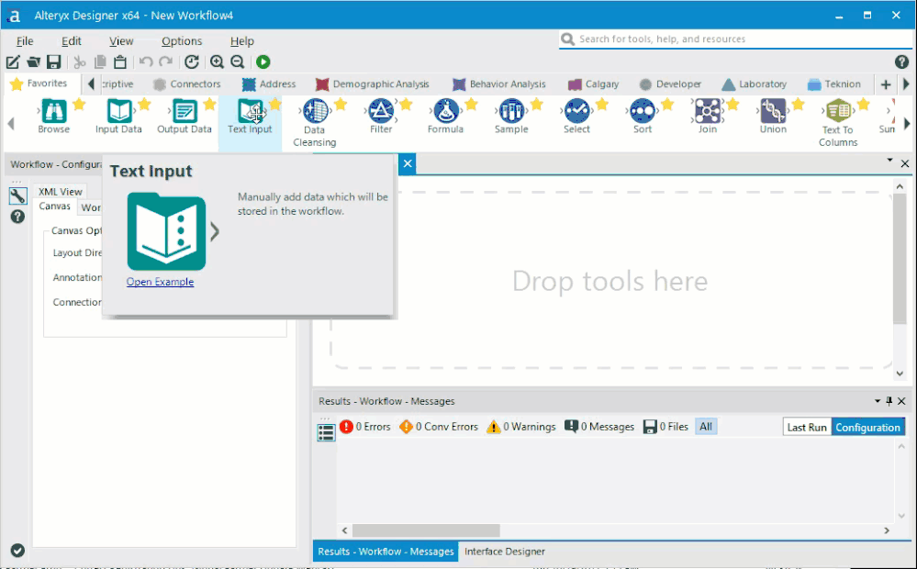This screenshot has height=569, width=917.
Task: Choose the Select tool icon
Action: (x=576, y=111)
